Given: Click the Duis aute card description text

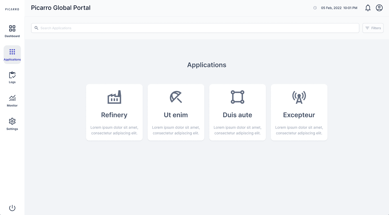Looking at the screenshot, I should pos(237,130).
